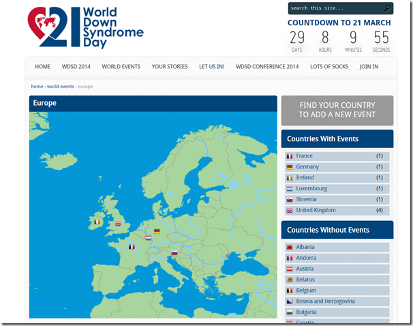
Task: Select Austria in countries without events
Action: (x=337, y=269)
